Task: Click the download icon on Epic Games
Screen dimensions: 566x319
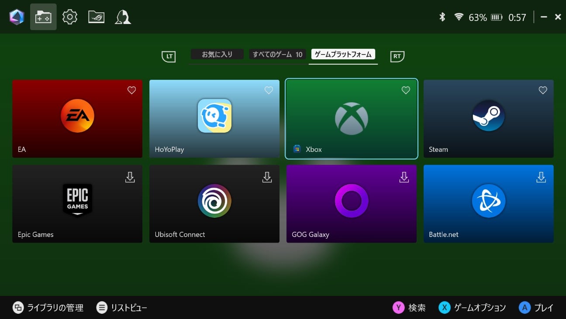Action: (130, 177)
